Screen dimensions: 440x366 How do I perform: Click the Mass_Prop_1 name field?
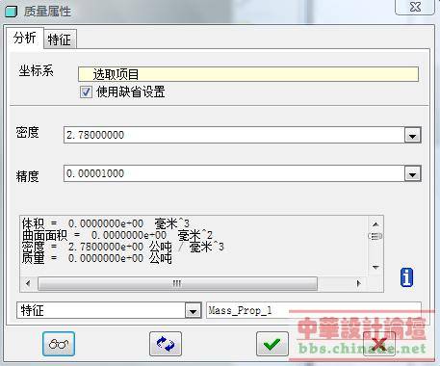click(314, 310)
